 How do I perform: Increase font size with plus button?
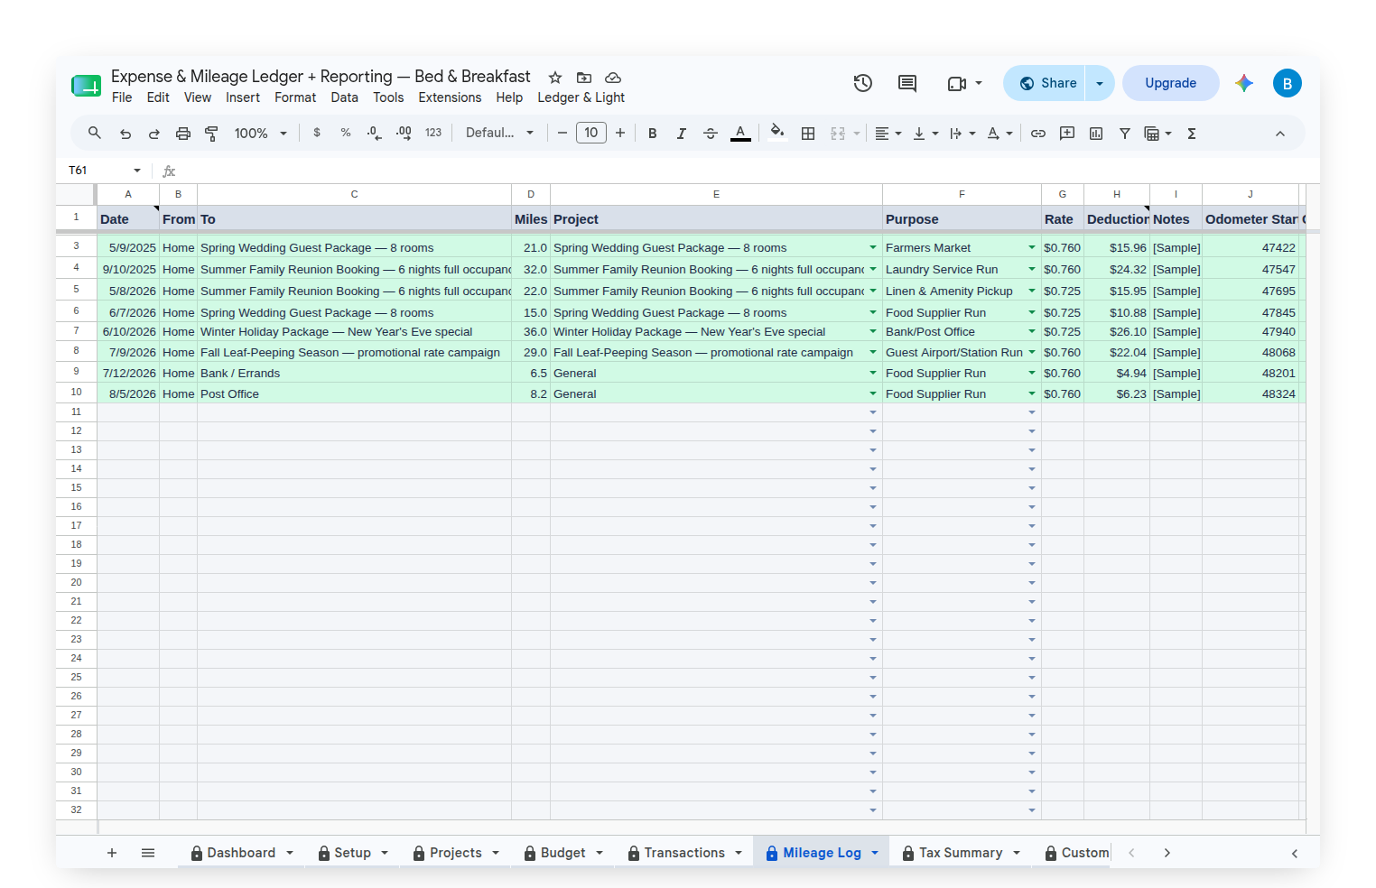[620, 133]
